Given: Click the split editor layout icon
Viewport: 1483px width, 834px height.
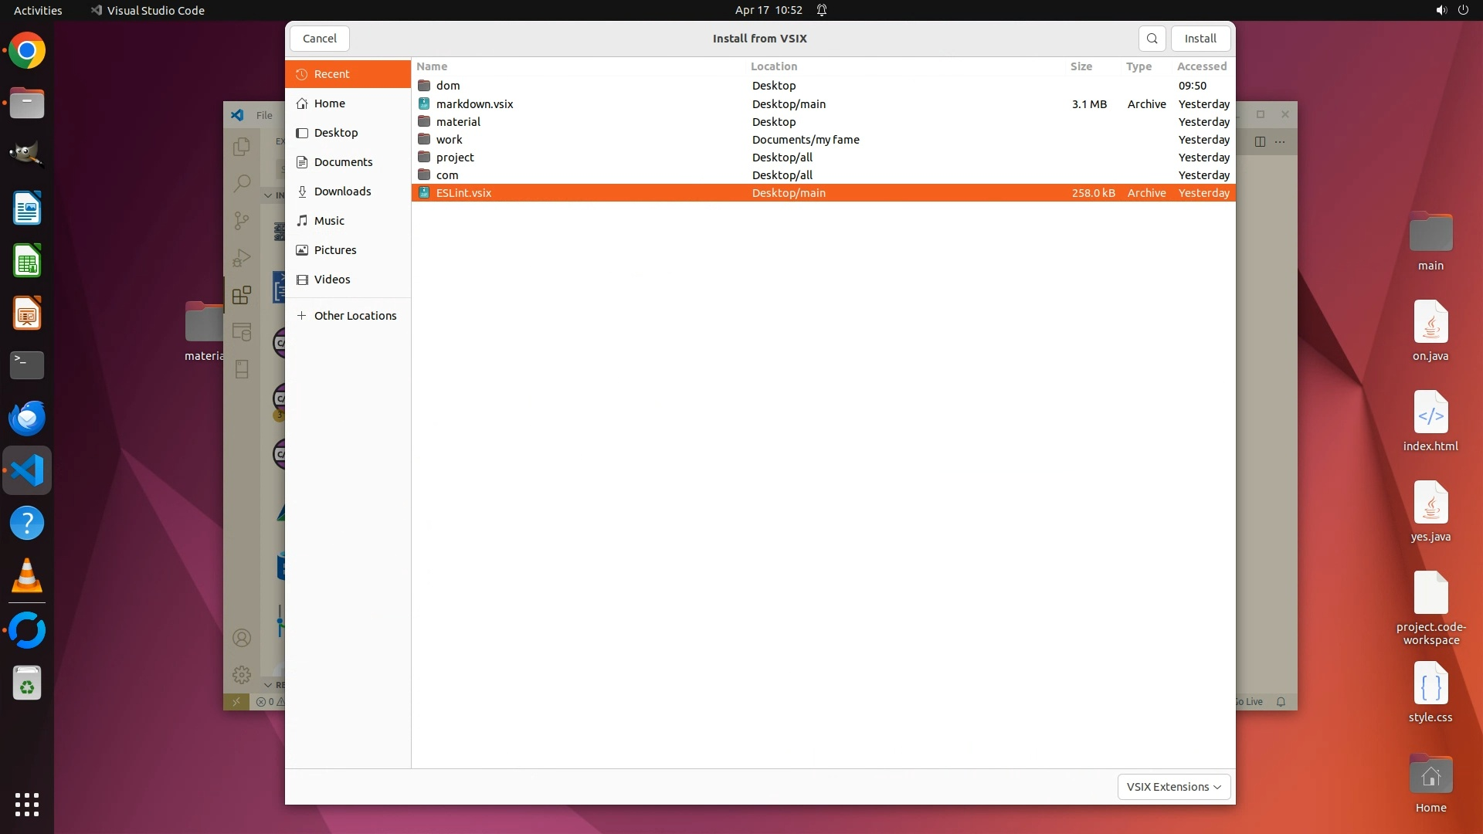Looking at the screenshot, I should coord(1260,141).
